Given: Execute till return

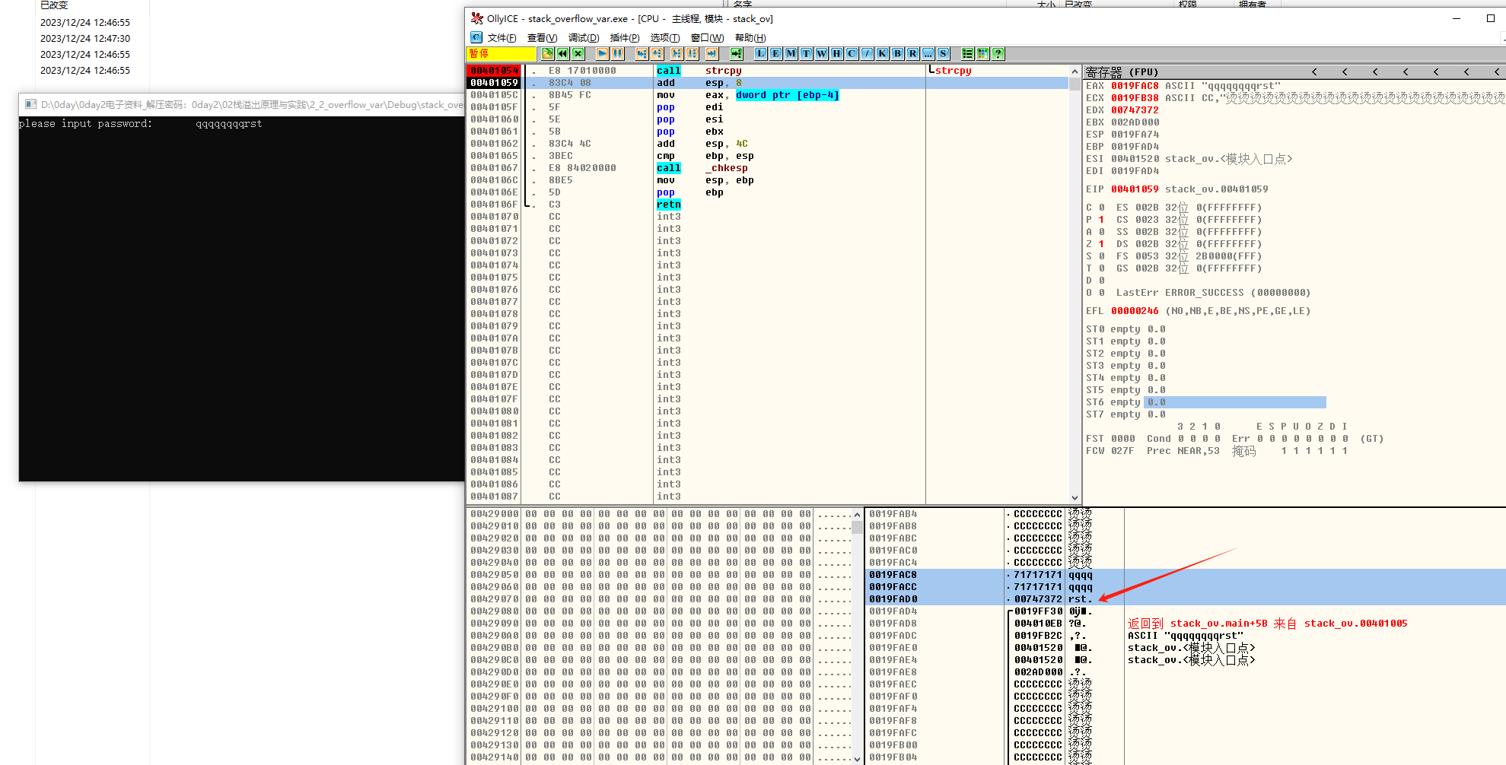Looking at the screenshot, I should pos(710,53).
